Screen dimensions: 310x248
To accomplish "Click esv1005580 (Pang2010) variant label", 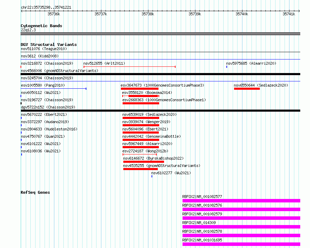I will click(43, 85).
